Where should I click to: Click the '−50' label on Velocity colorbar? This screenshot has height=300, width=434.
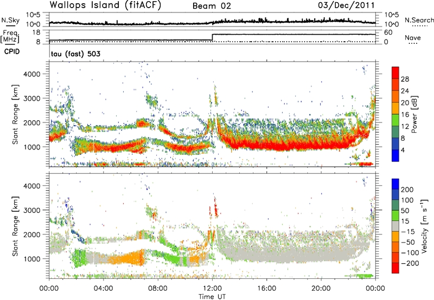[408, 242]
